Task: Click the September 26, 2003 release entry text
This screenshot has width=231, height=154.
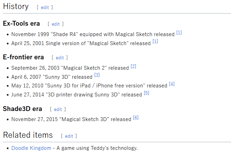Action: 70,68
